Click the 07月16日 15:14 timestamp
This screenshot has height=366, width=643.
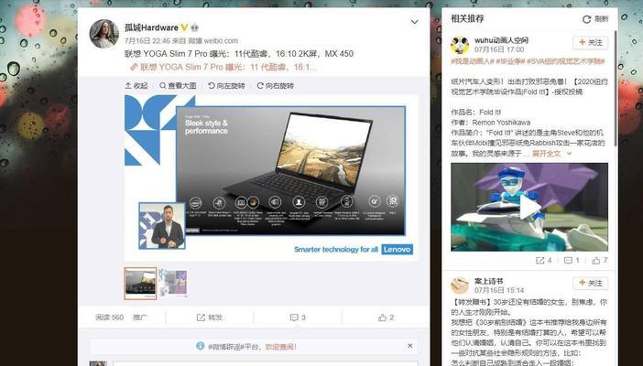pos(499,290)
